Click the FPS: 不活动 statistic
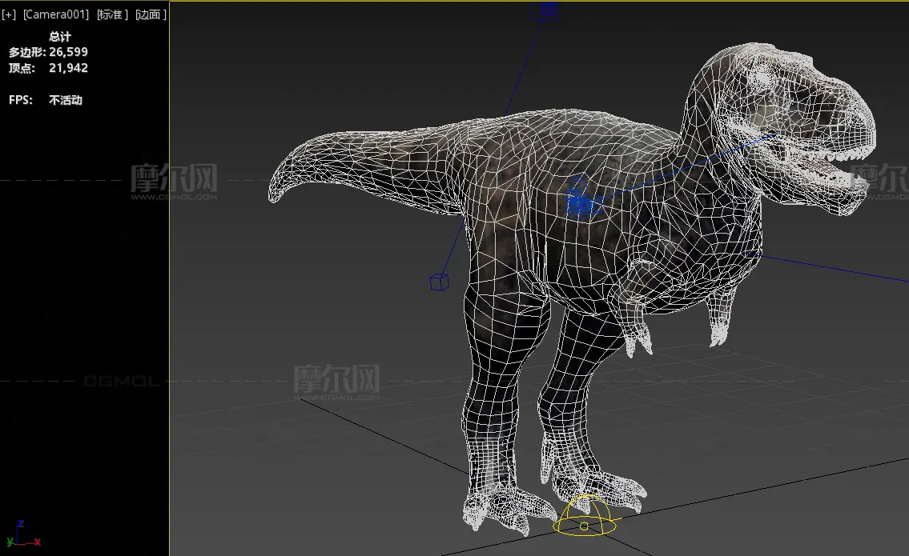909x556 pixels. pos(45,100)
